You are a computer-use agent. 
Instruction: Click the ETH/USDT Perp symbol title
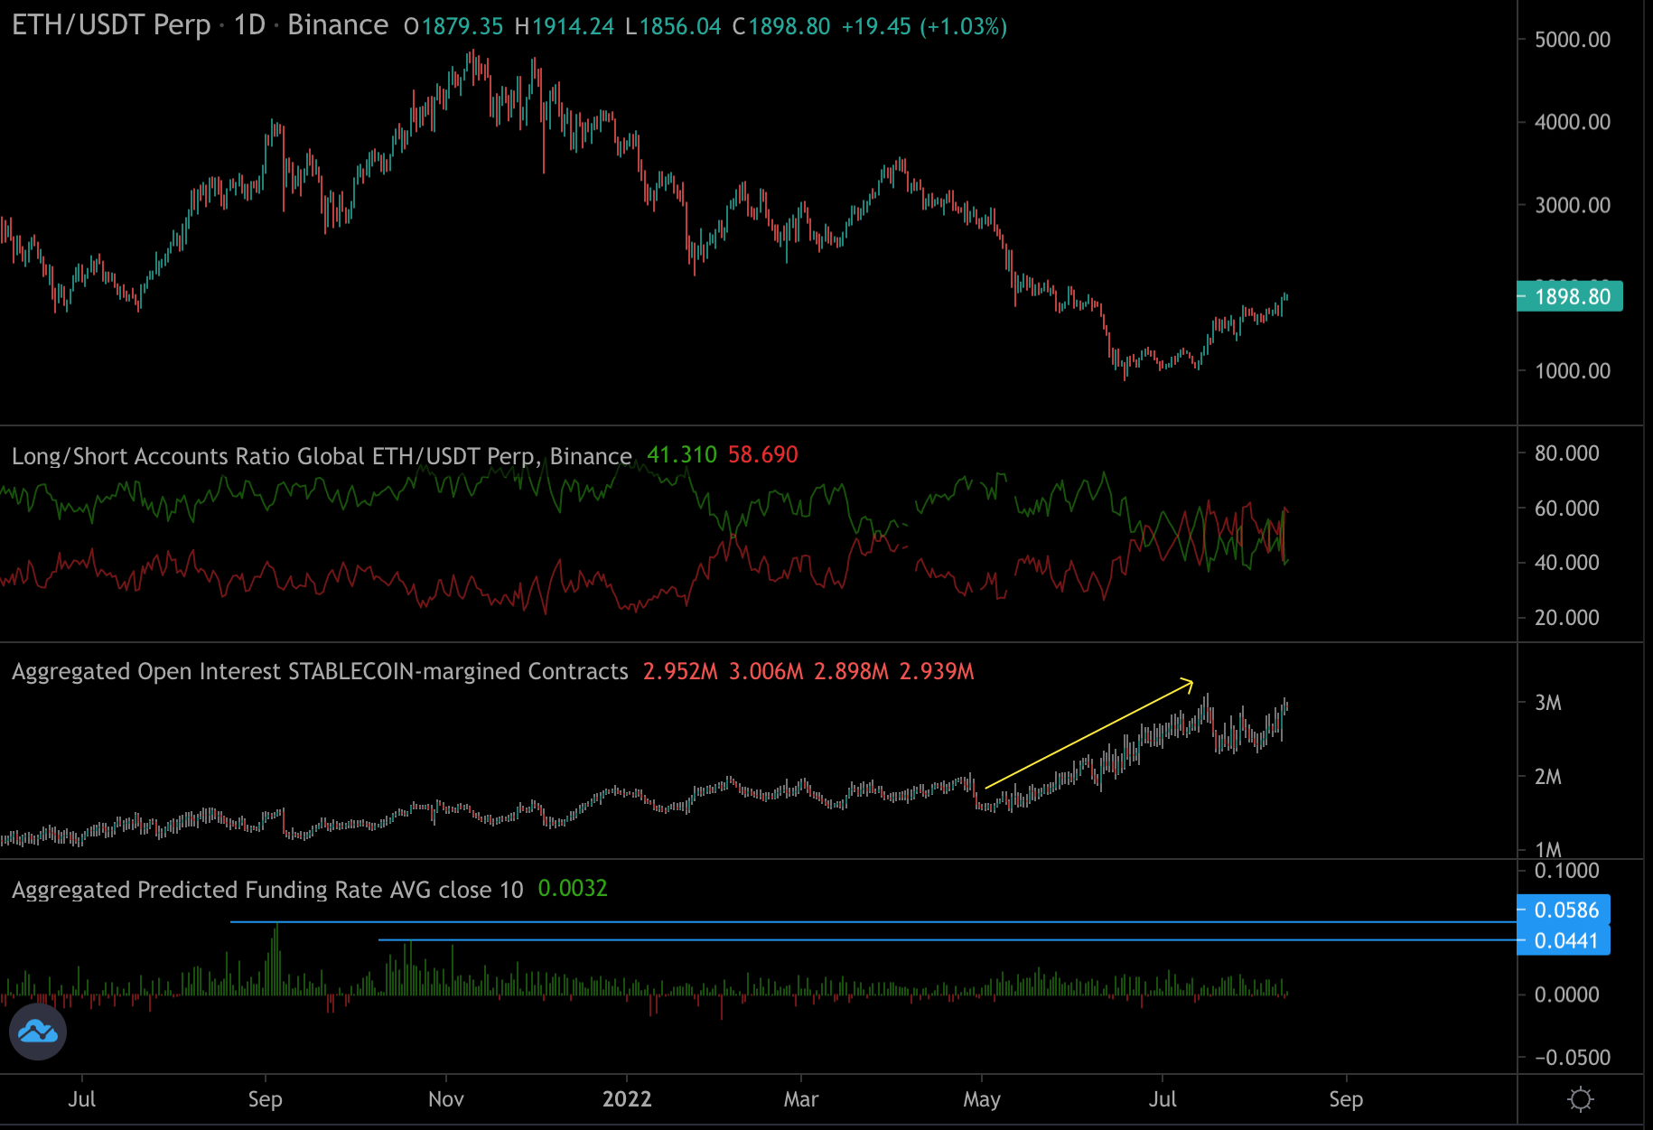coord(110,25)
